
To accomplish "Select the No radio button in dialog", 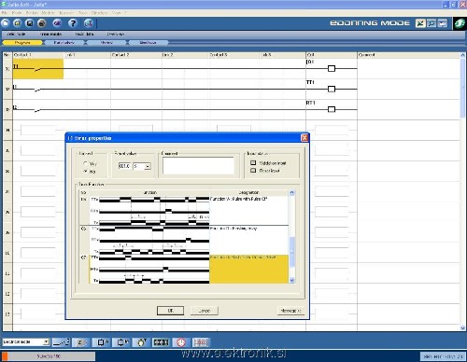I will (x=85, y=172).
